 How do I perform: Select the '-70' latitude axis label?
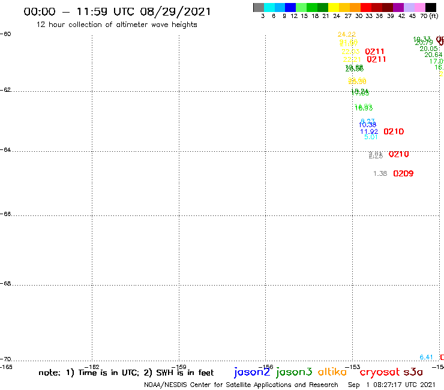5,359
